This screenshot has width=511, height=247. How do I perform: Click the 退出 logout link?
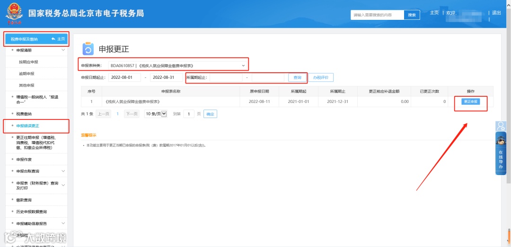click(x=496, y=13)
